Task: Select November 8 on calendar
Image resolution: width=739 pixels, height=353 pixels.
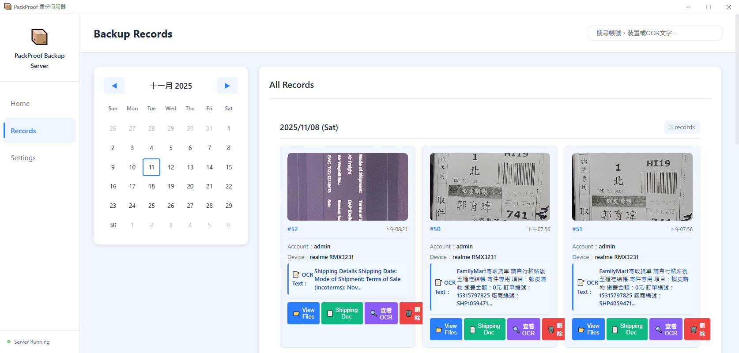Action: tap(229, 148)
